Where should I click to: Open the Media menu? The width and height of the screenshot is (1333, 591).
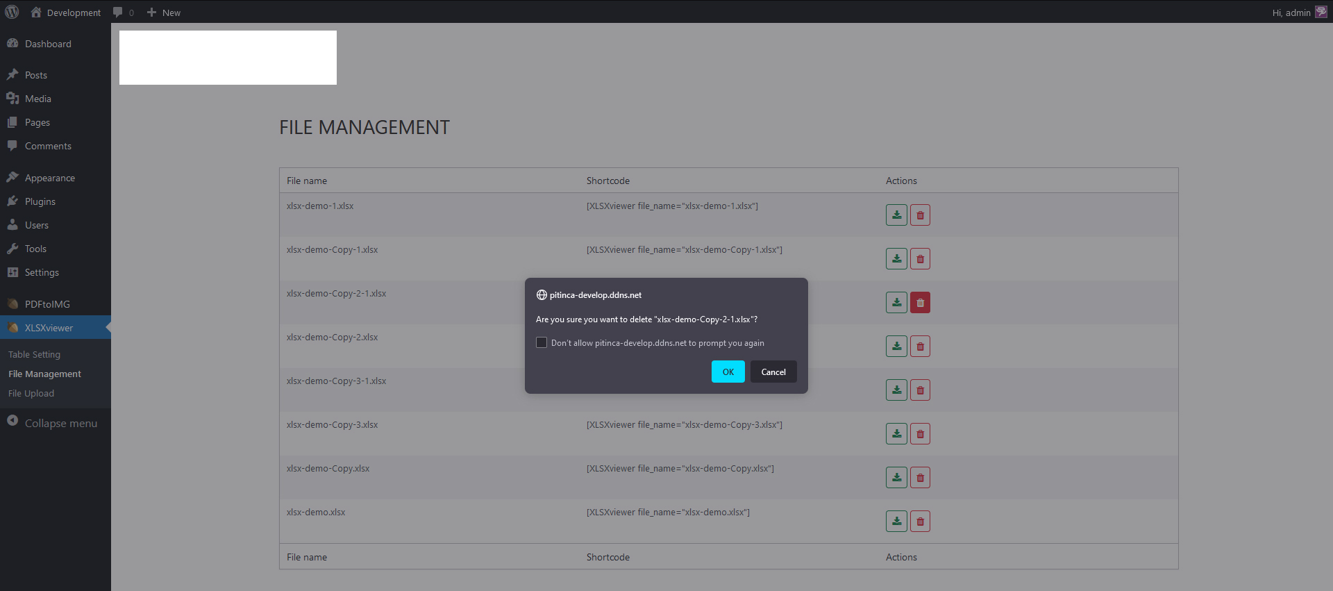(56, 99)
